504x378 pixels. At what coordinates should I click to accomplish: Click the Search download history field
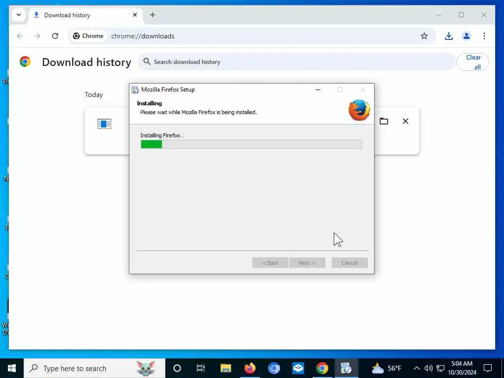(296, 62)
